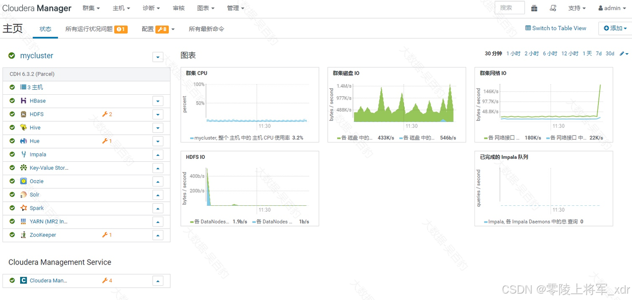The height and width of the screenshot is (300, 632).
Task: Select the 12 小时 time range
Action: [570, 53]
